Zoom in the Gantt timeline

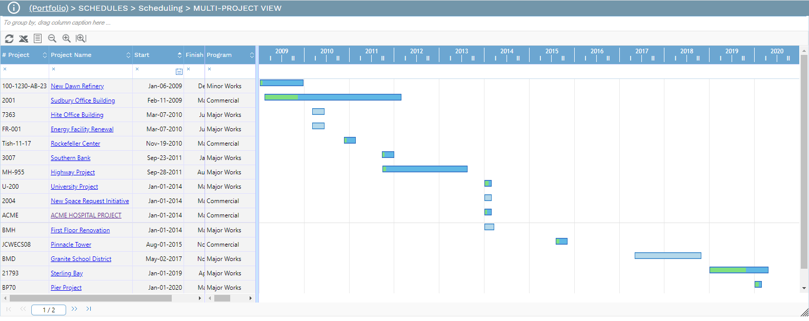pyautogui.click(x=66, y=38)
